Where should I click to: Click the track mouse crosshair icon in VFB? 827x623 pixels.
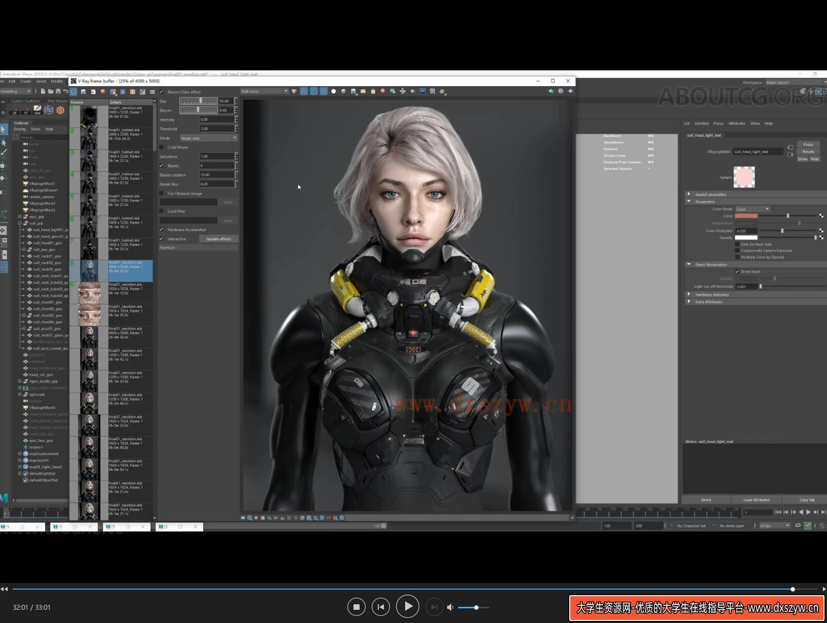(403, 92)
